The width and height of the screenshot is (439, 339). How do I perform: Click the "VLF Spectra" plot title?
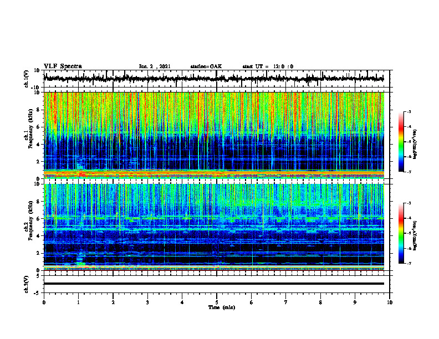click(63, 66)
